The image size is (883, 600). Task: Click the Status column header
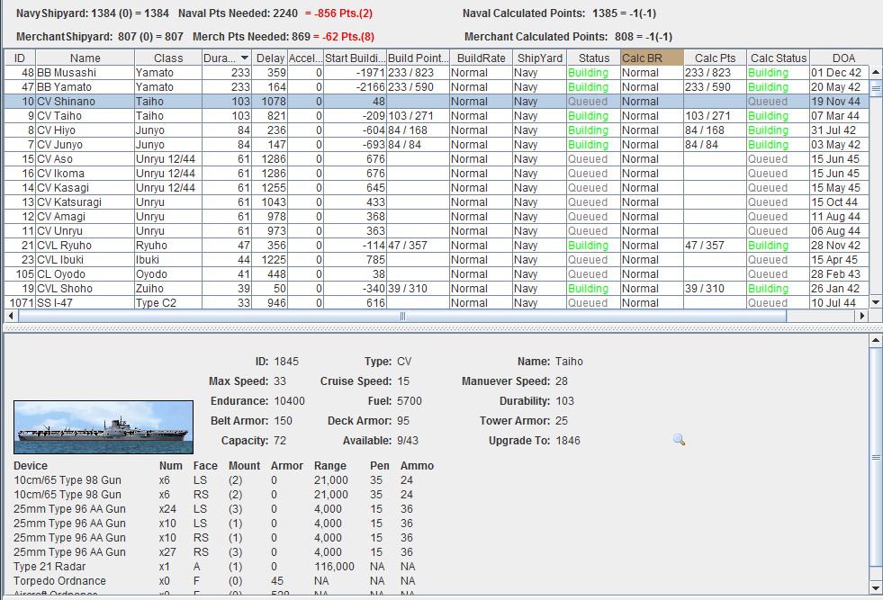(x=593, y=58)
